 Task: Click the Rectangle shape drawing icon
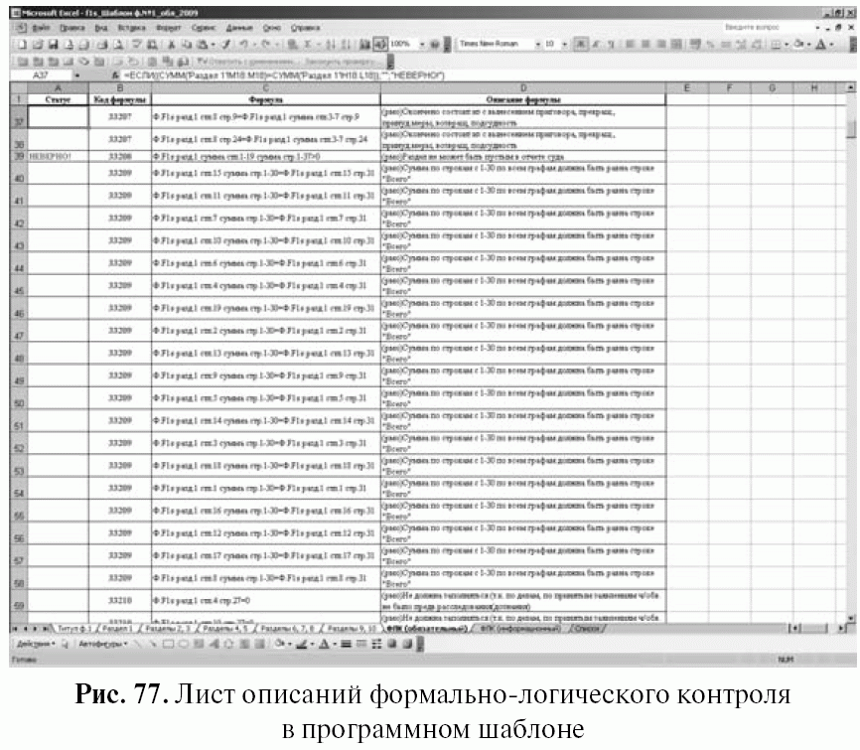pos(169,644)
